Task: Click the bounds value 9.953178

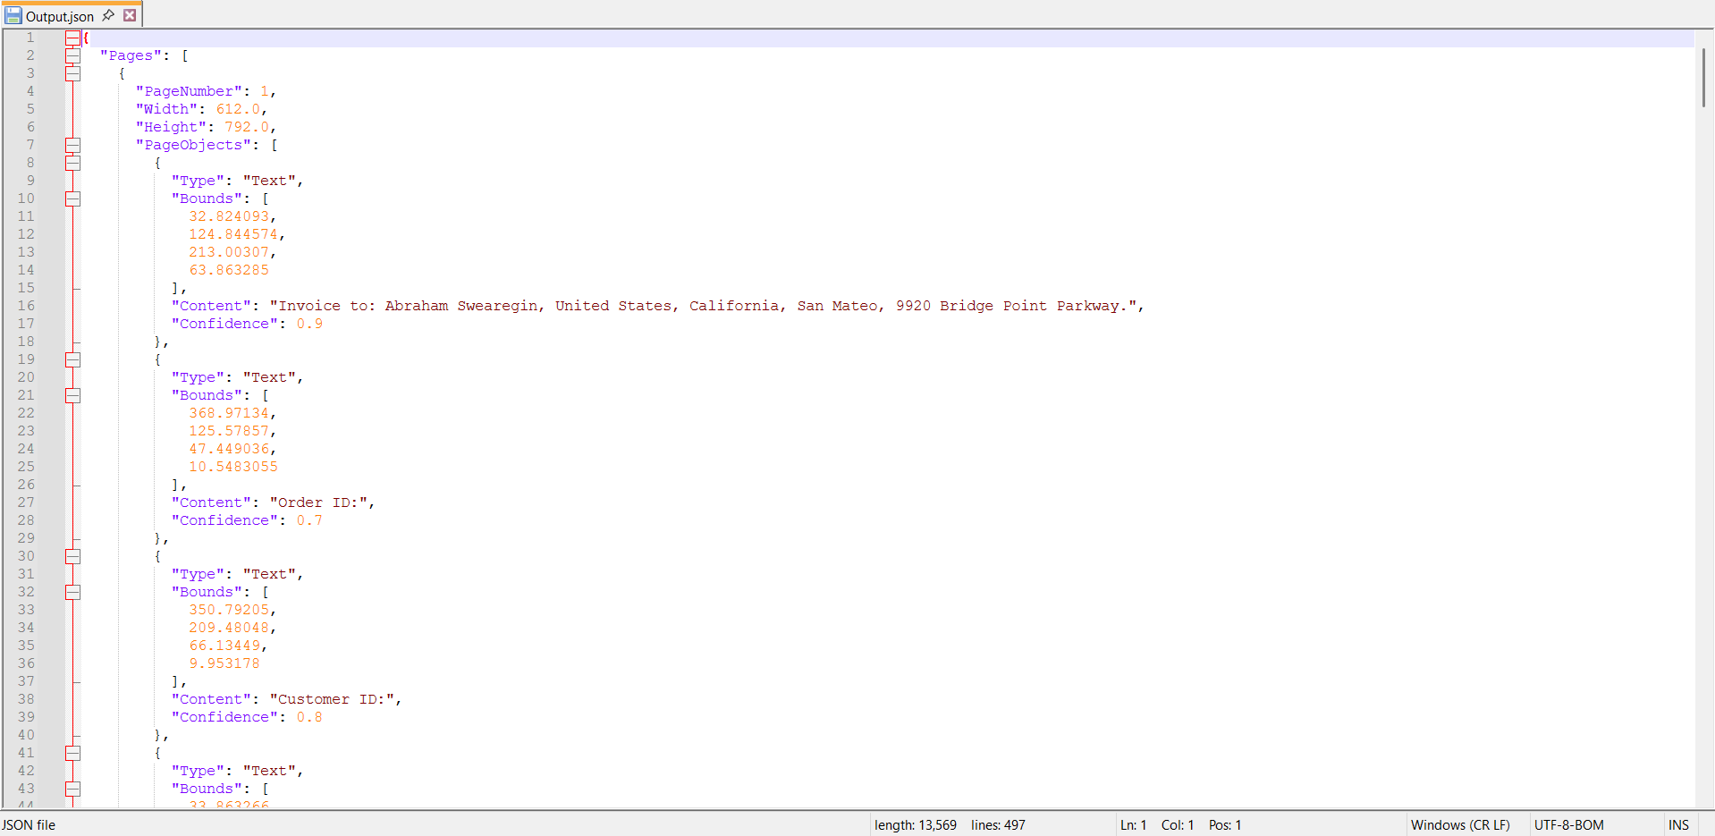Action: pyautogui.click(x=224, y=663)
